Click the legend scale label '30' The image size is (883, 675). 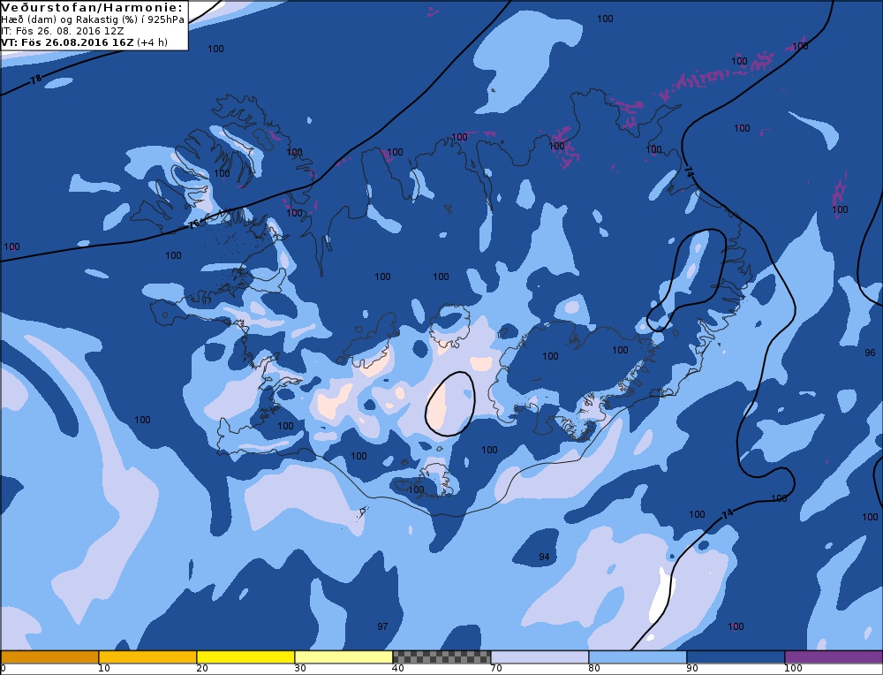click(300, 668)
